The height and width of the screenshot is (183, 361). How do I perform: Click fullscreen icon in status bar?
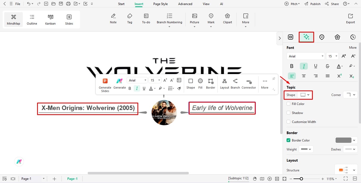pyautogui.click(x=345, y=179)
